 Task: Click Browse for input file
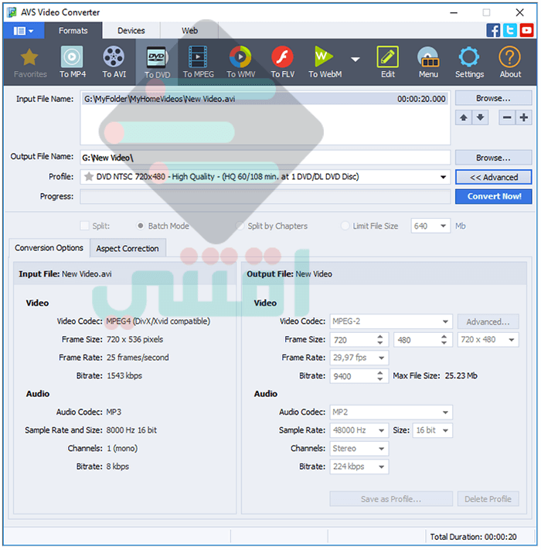click(x=493, y=98)
